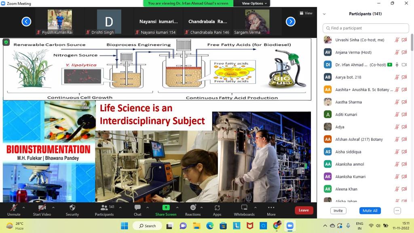Viewport: 414px width, 233px height.
Task: Click the Invite button
Action: pyautogui.click(x=338, y=211)
